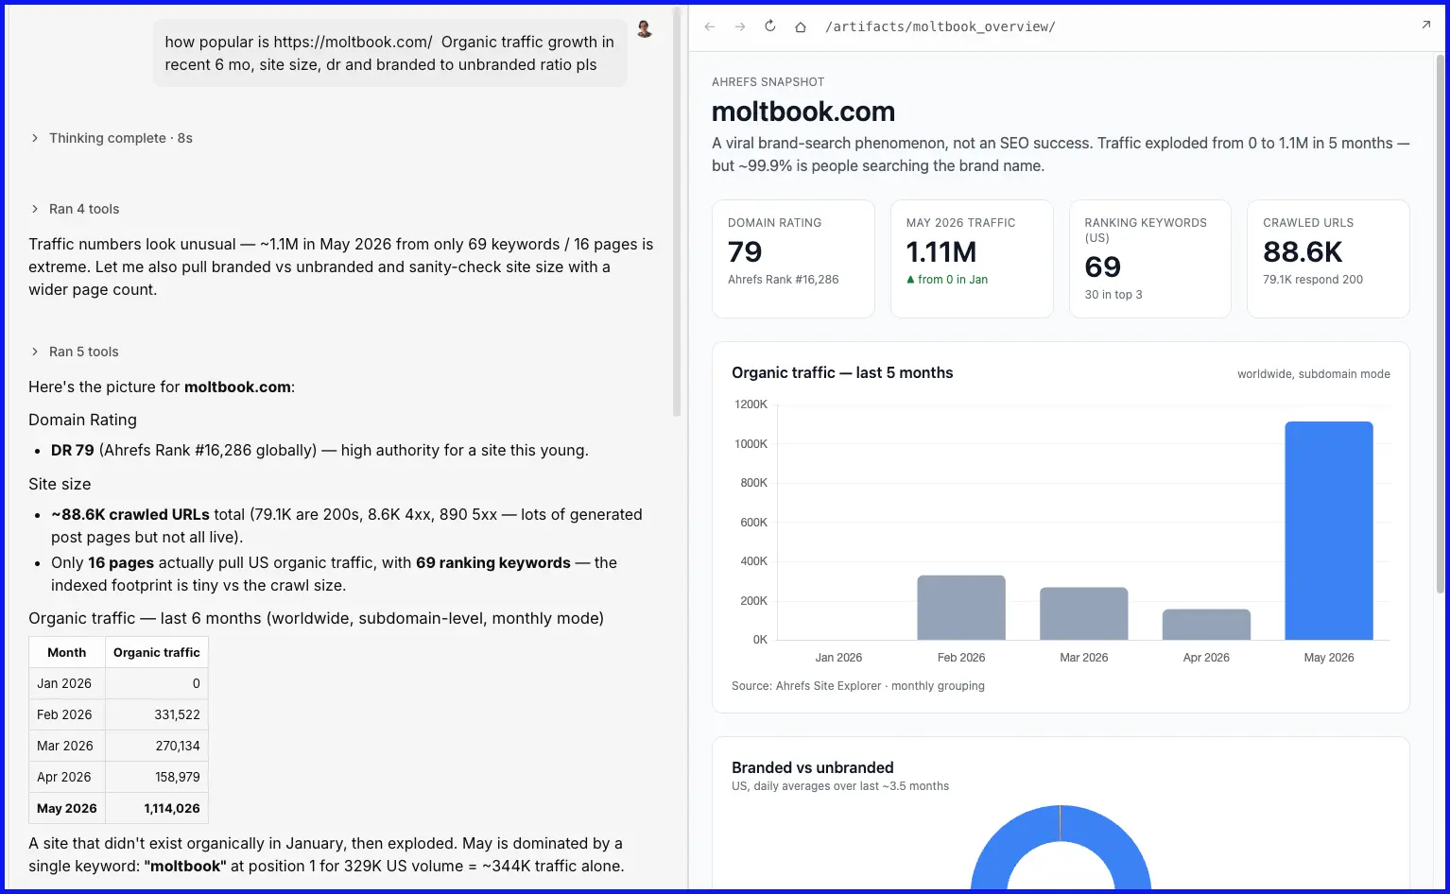Click the Apr 2026 gray bar
The width and height of the screenshot is (1450, 894).
point(1206,625)
